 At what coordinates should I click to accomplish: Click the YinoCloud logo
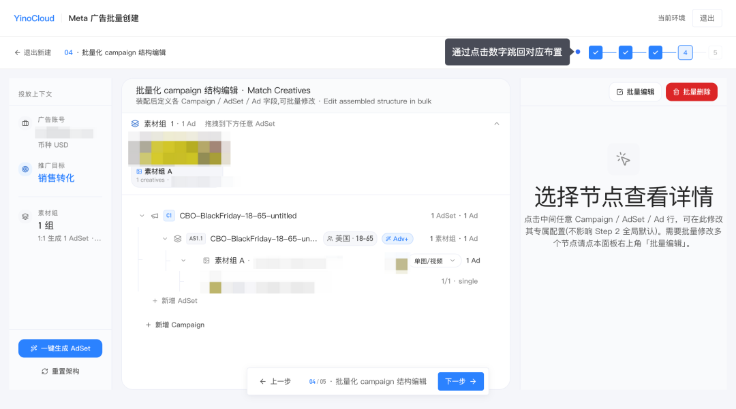[x=34, y=18]
